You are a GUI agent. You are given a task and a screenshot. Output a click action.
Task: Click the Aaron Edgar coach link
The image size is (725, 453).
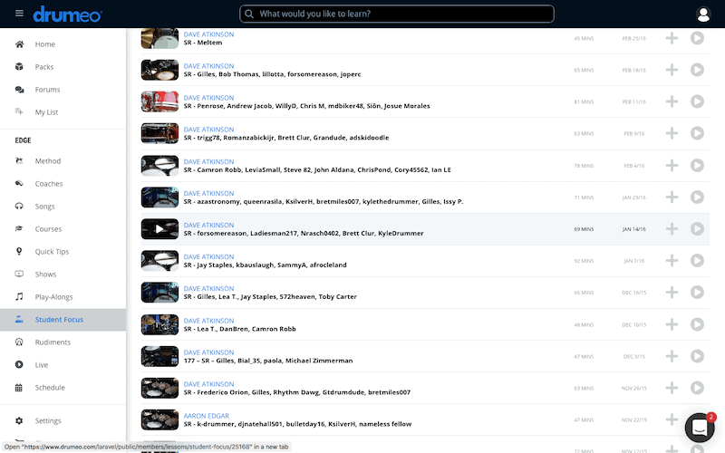pyautogui.click(x=207, y=416)
